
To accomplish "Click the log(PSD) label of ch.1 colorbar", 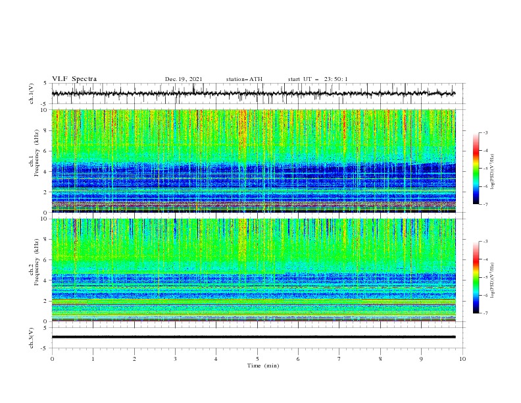I will (x=492, y=172).
